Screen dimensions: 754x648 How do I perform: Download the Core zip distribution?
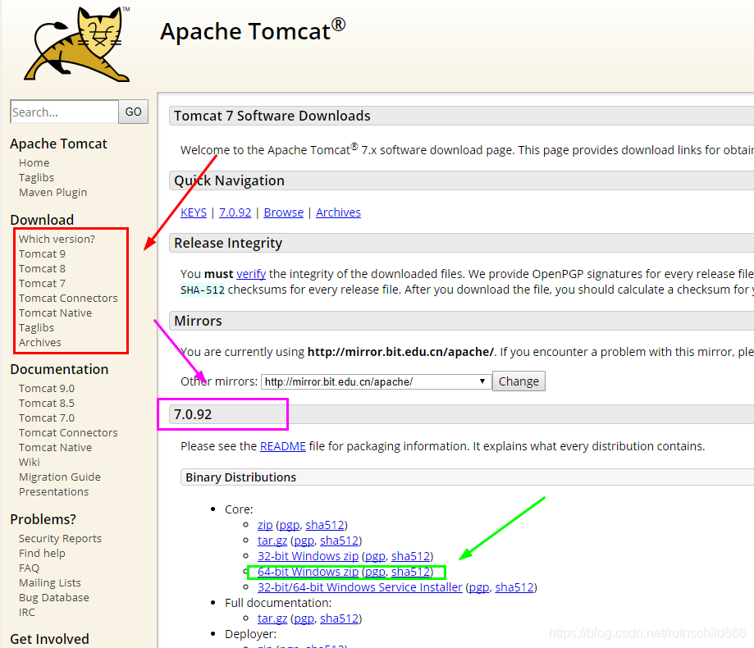(x=265, y=526)
